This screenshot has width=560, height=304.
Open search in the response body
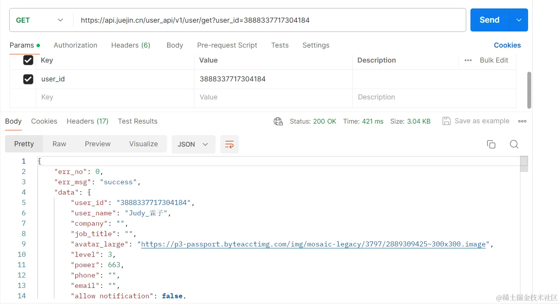[x=514, y=144]
